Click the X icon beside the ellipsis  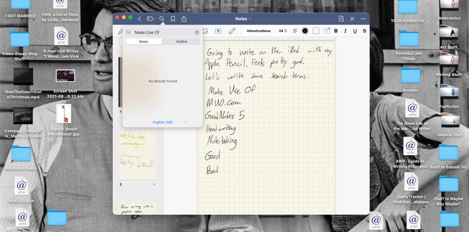tap(352, 19)
